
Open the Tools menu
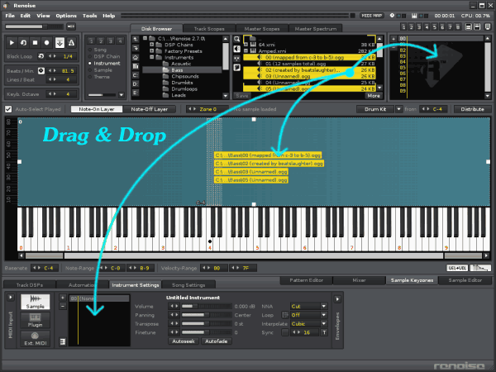90,16
